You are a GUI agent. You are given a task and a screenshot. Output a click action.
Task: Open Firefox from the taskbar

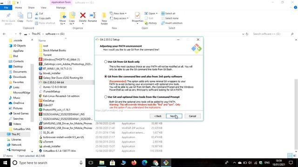134,163
